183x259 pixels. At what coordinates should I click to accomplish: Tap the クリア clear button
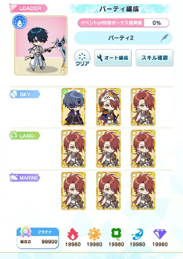82,58
